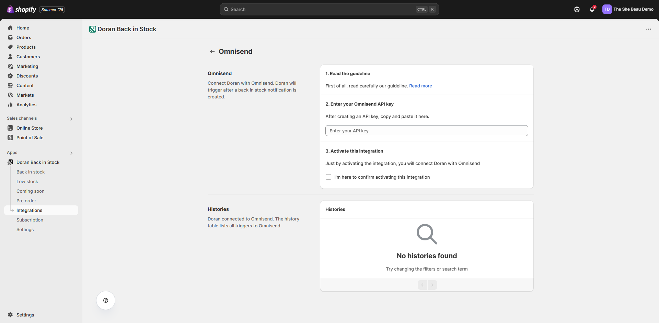Click the Customers label in the sidebar
This screenshot has width=659, height=323.
pyautogui.click(x=28, y=57)
